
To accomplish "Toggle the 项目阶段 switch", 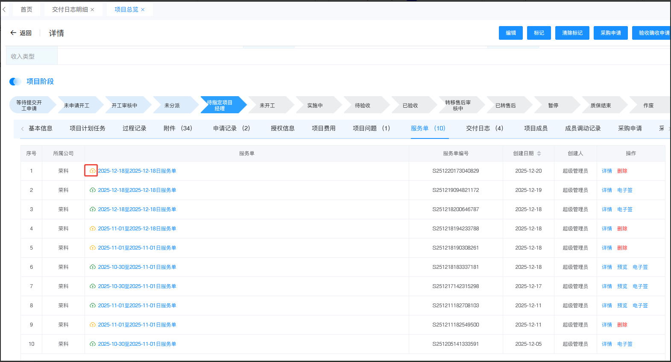I will click(x=15, y=82).
